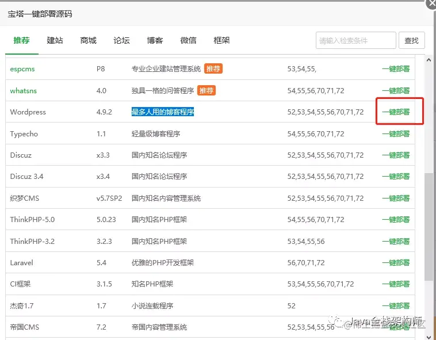This screenshot has width=436, height=340.
Task: Click the 推荐 badge in espcms row
Action: coord(213,68)
